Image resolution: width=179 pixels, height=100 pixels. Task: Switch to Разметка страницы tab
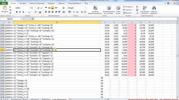click(37, 3)
